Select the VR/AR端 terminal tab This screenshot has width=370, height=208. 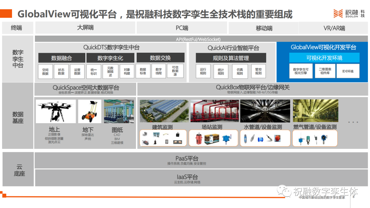coord(334,28)
